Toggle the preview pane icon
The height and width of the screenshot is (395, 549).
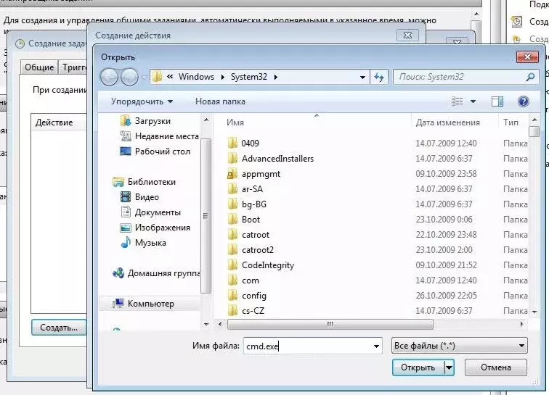point(497,101)
